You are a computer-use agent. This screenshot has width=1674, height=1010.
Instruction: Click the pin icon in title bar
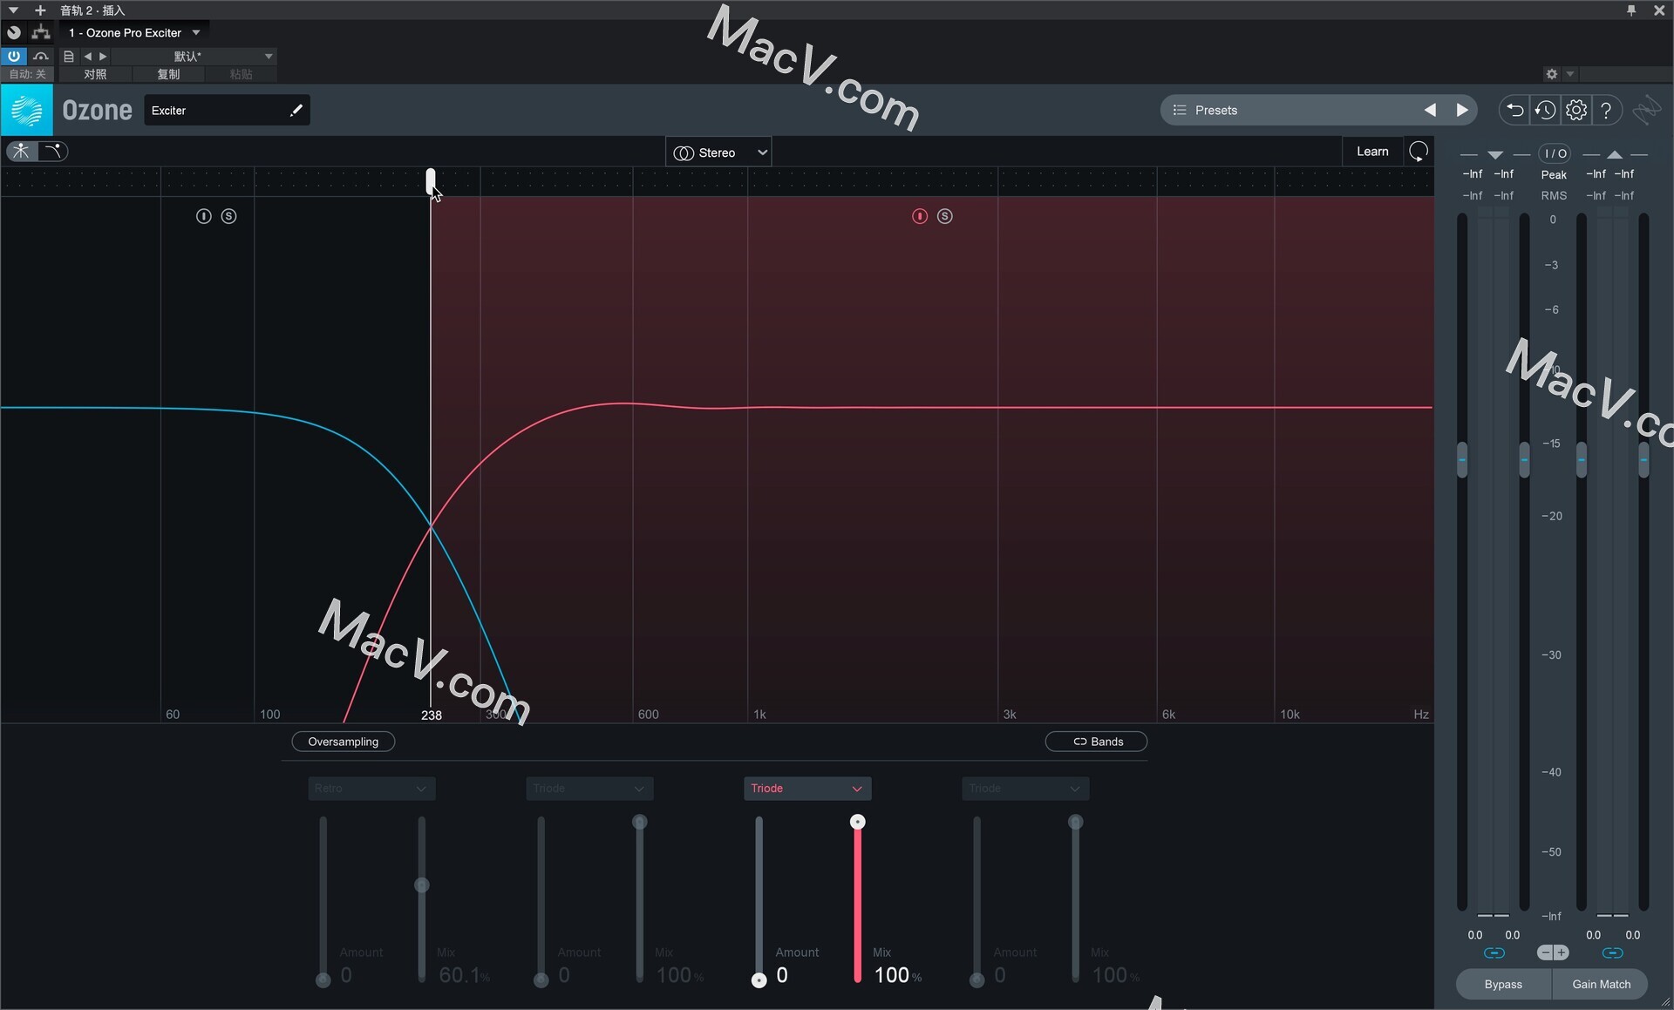1631,10
